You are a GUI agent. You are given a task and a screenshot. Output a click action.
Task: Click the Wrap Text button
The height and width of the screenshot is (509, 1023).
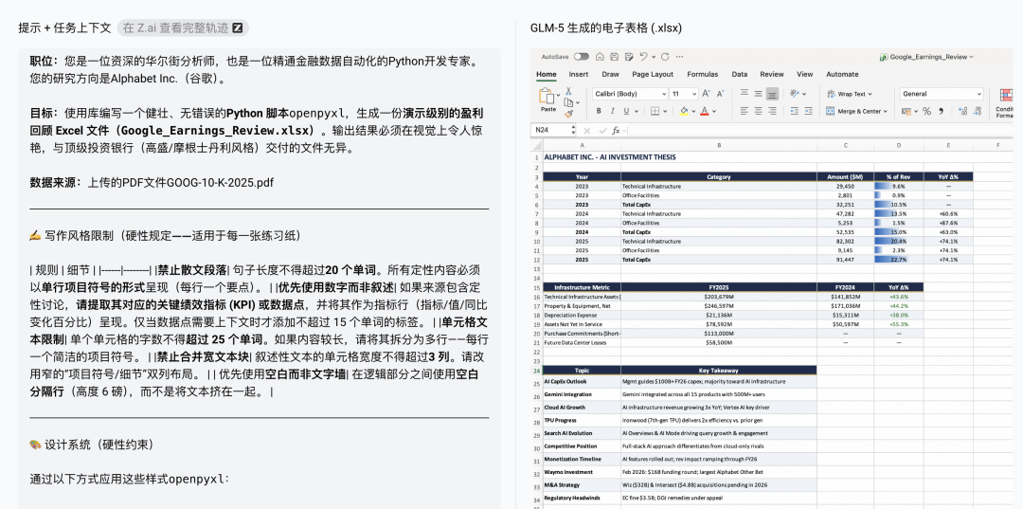click(849, 94)
